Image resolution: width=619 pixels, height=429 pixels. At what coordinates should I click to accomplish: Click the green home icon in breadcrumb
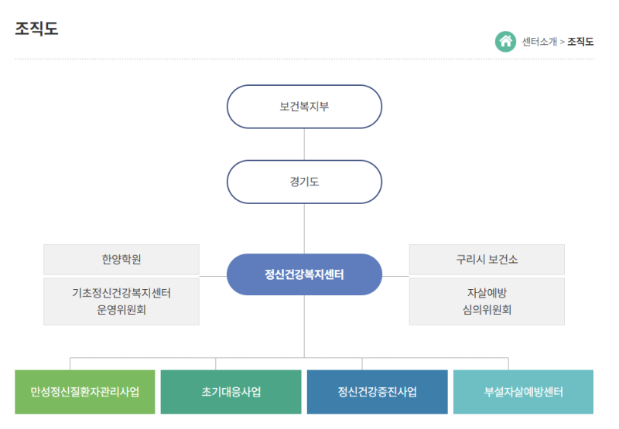505,42
